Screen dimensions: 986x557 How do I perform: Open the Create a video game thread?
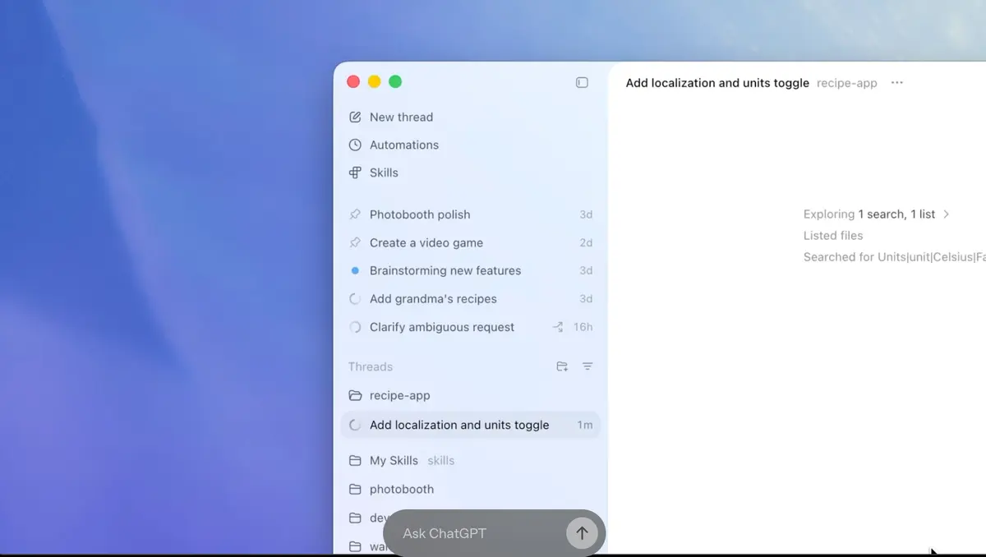click(426, 242)
